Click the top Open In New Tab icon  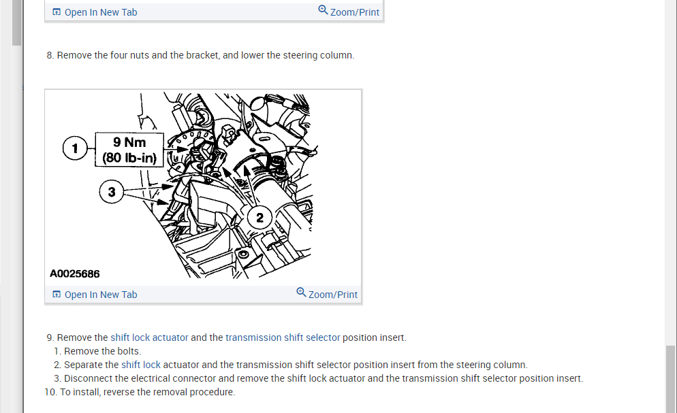click(x=57, y=12)
